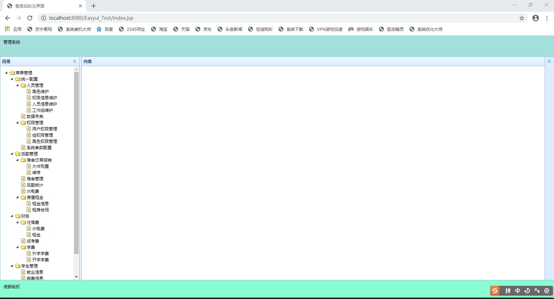
Task: Collapse the 房屋租金 tree node arrow
Action: tap(17, 197)
